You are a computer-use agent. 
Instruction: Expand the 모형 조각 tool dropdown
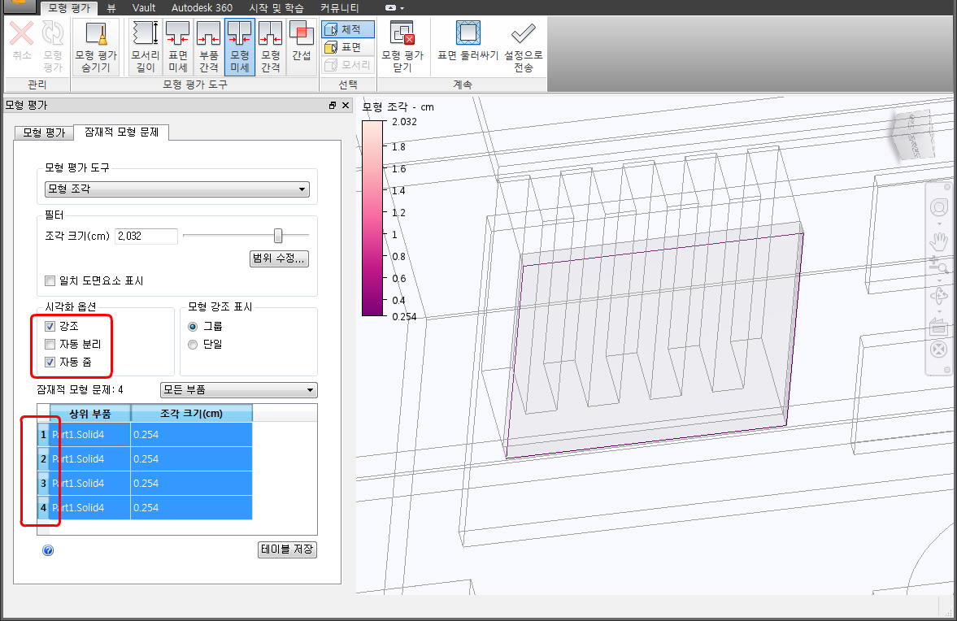[x=176, y=189]
